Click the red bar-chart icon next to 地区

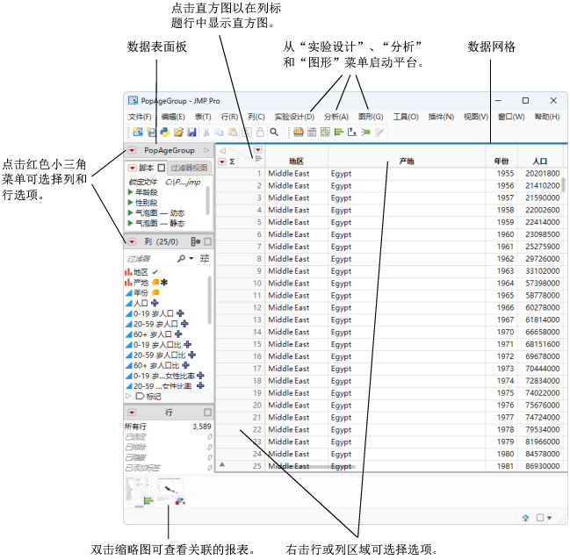tap(128, 272)
